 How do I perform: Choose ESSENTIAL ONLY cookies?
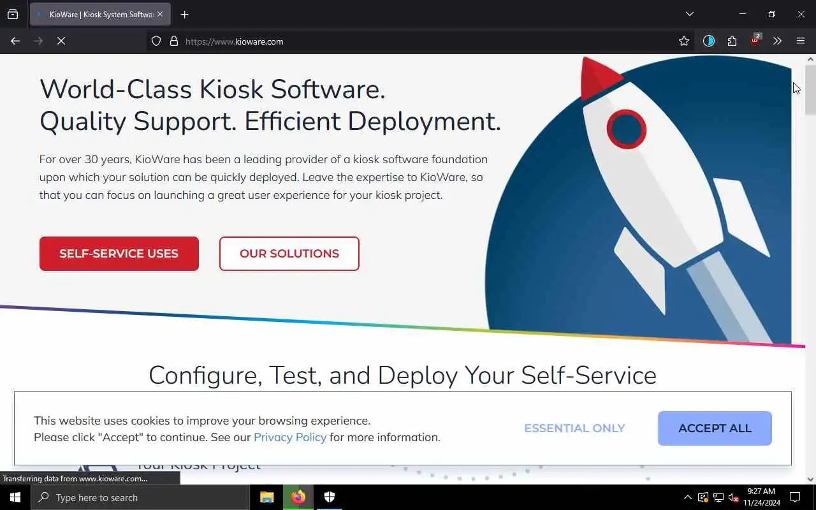[x=574, y=428]
